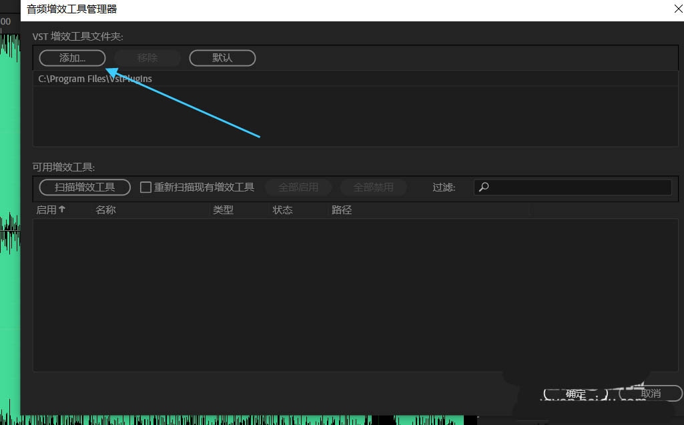This screenshot has height=425, width=684.
Task: Click the 音频增效工具管理器 title bar
Action: coord(334,9)
